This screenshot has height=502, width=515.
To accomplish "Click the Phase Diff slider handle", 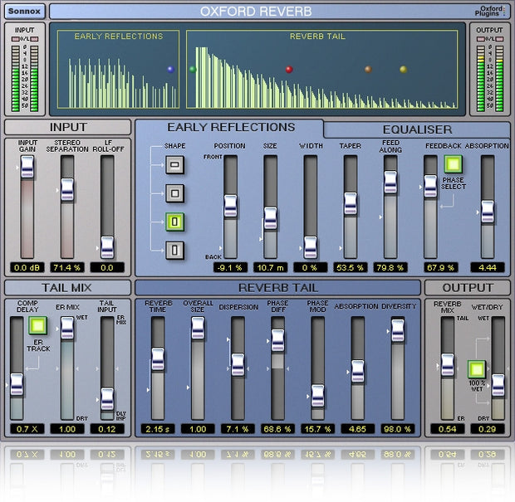I will point(278,340).
